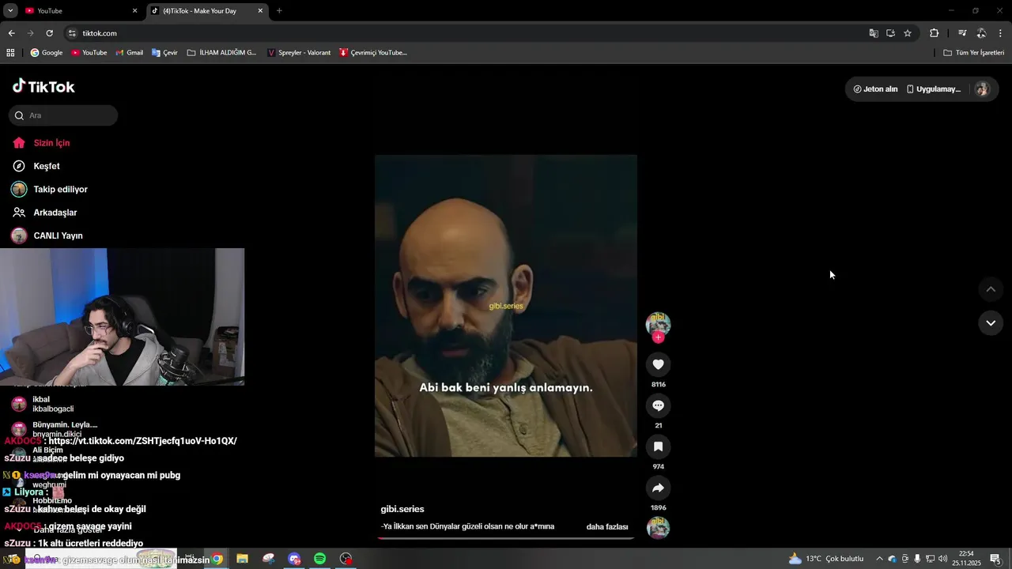Image resolution: width=1012 pixels, height=569 pixels.
Task: Open a new browser tab
Action: click(279, 11)
